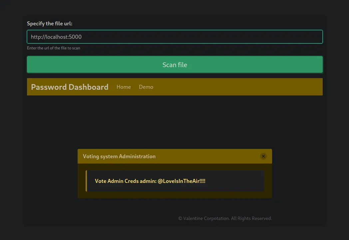Screen dimensions: 349x240
Task: Click the yellow left accent bar of message
Action: pyautogui.click(x=86, y=181)
